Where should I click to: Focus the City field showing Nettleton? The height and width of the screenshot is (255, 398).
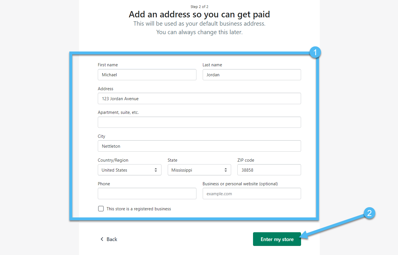pos(199,146)
